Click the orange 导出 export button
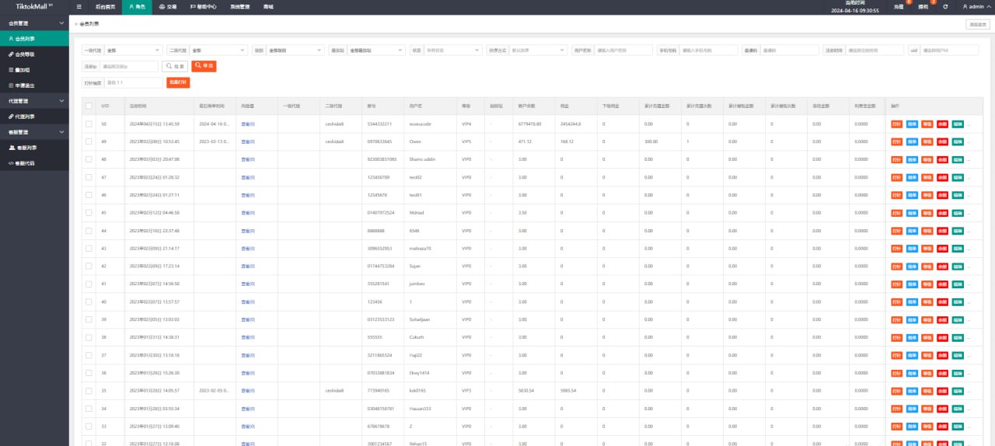Screen dimensions: 995x446 click(204, 66)
